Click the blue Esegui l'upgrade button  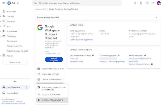pos(54,60)
